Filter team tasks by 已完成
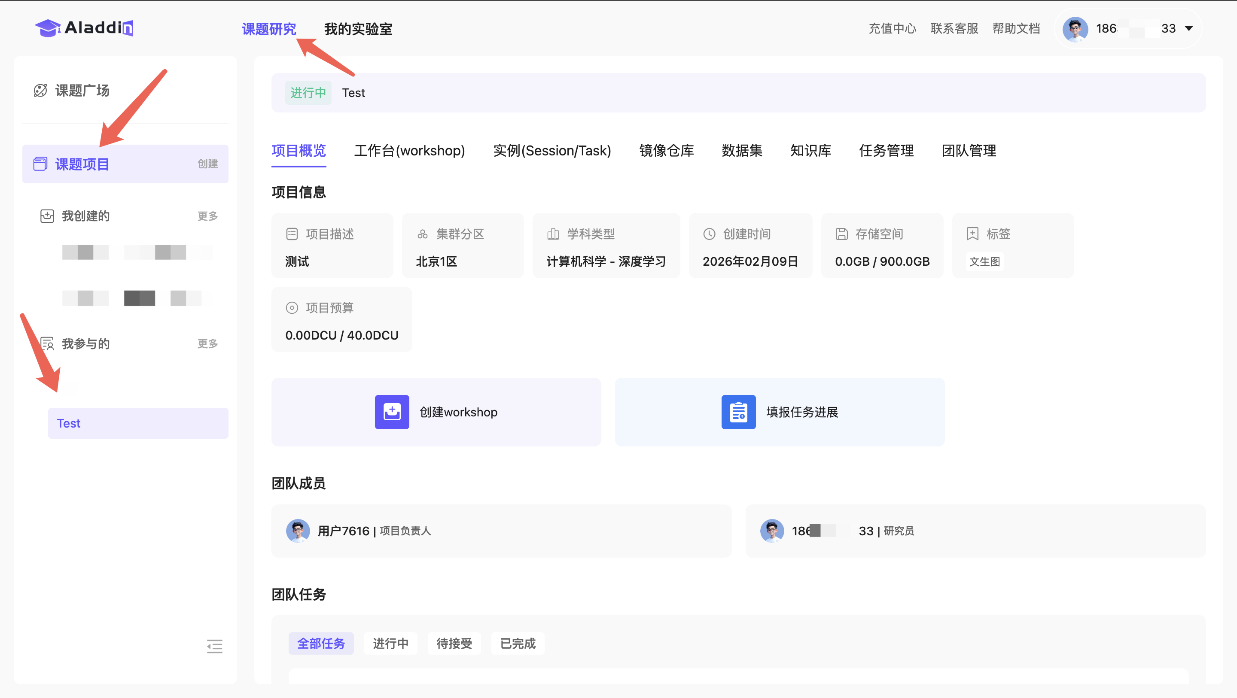Image resolution: width=1237 pixels, height=698 pixels. [517, 643]
